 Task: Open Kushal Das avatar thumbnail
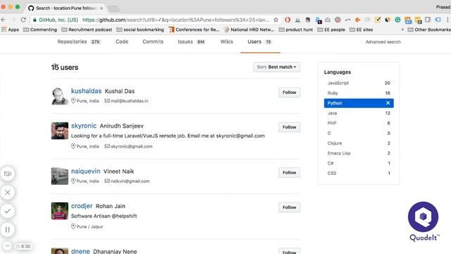[59, 96]
